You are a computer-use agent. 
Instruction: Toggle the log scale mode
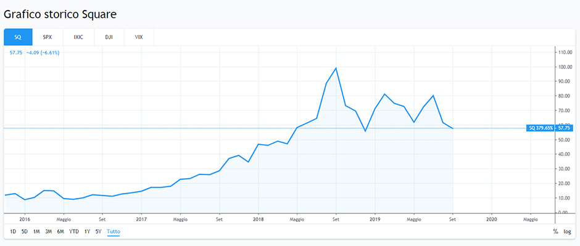pyautogui.click(x=567, y=232)
